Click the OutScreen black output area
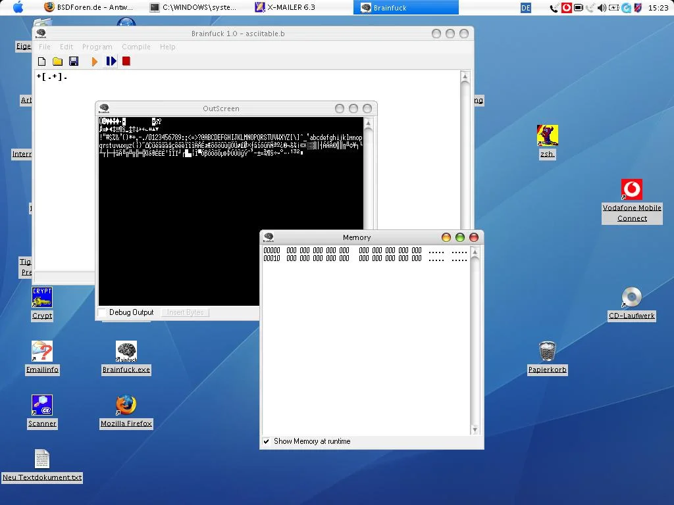 click(x=231, y=211)
